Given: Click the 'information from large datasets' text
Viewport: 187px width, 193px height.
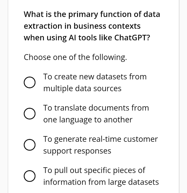Looking at the screenshot, I should click(x=101, y=182).
